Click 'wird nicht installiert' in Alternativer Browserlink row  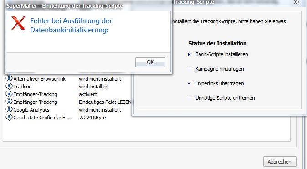pos(100,79)
